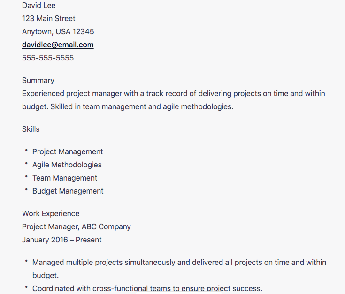The height and width of the screenshot is (294, 345).
Task: Click the name David Lee
Action: [x=38, y=6]
